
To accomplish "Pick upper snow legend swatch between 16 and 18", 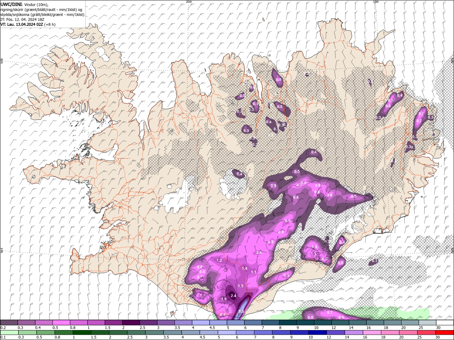I will (375, 323).
